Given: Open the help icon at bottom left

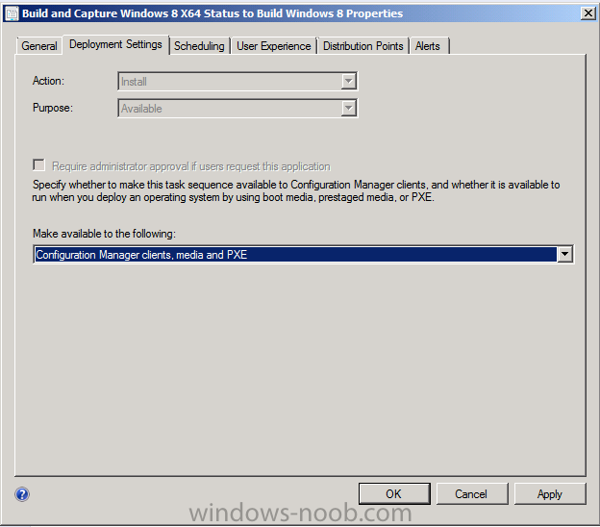Looking at the screenshot, I should pyautogui.click(x=22, y=494).
